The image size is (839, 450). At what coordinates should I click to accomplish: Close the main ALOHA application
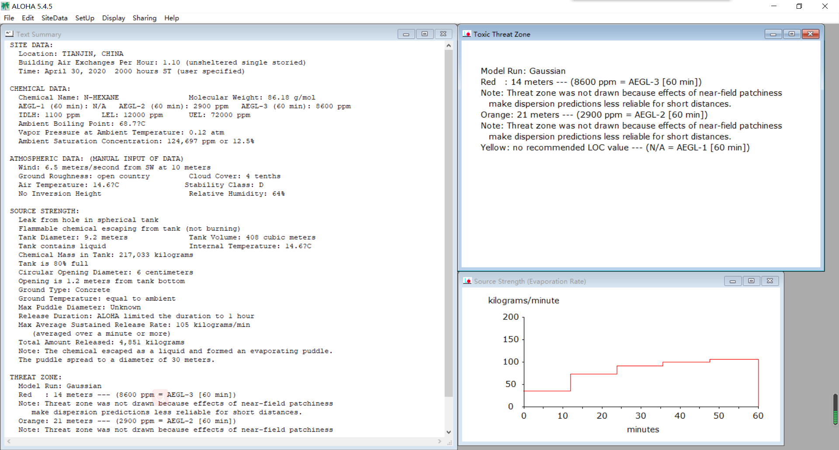825,6
